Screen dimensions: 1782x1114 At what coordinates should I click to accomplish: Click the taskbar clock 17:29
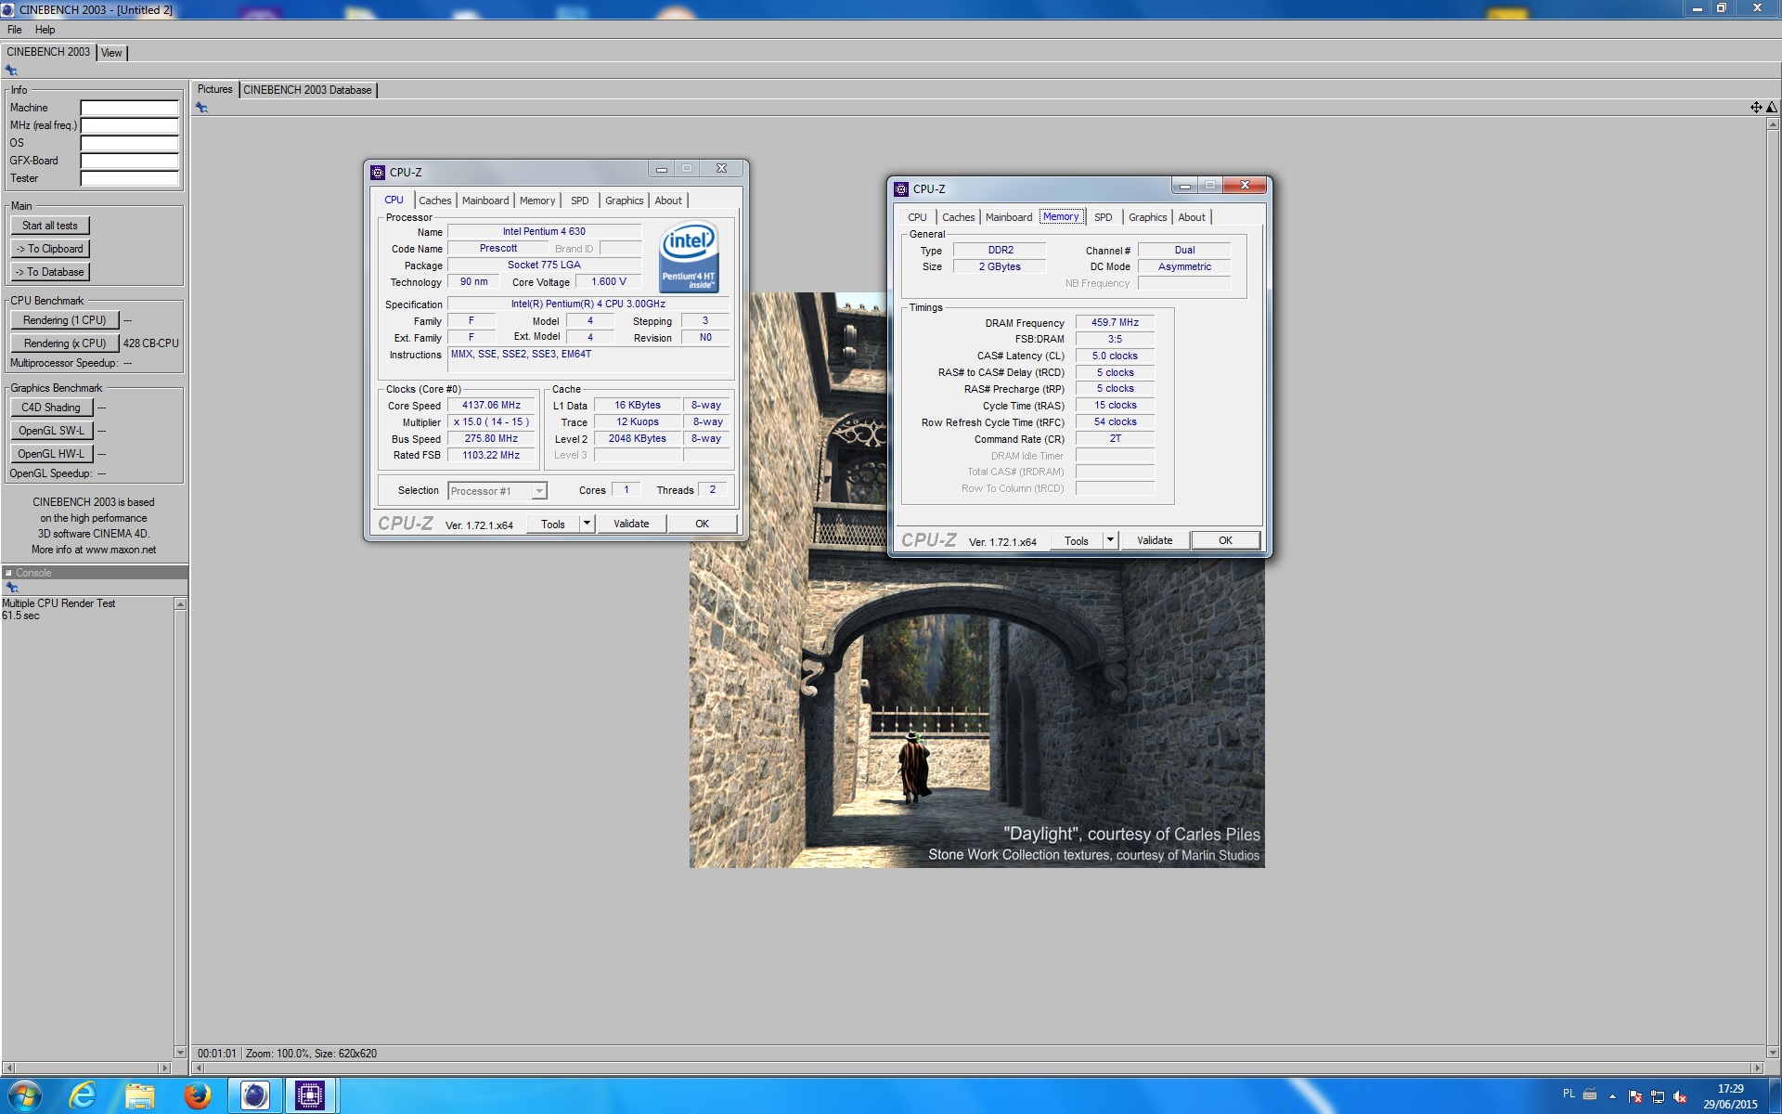(x=1730, y=1089)
